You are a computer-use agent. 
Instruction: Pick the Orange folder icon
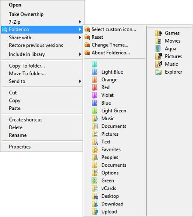tap(95, 80)
